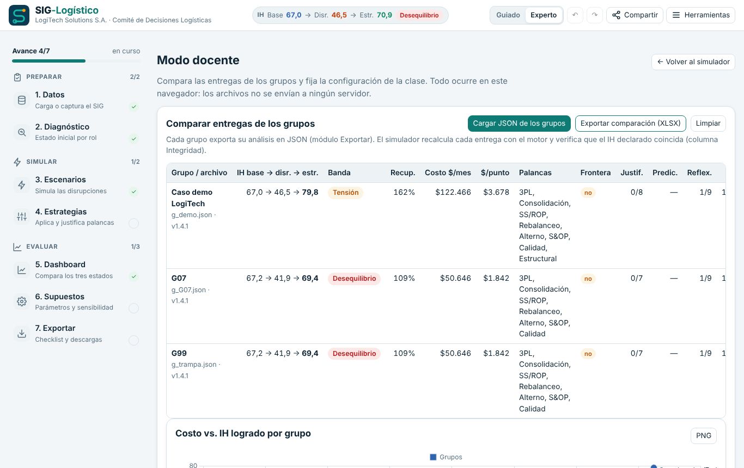Switch to Guiado mode
744x468 pixels.
(x=508, y=15)
